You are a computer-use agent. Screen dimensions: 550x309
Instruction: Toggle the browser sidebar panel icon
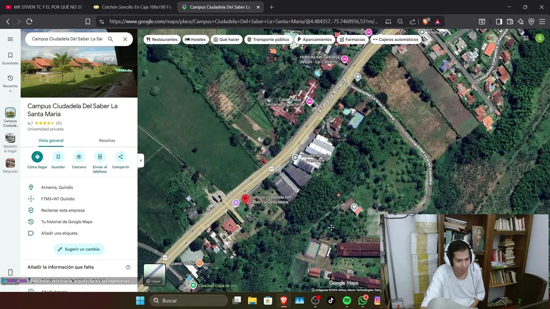pyautogui.click(x=499, y=21)
